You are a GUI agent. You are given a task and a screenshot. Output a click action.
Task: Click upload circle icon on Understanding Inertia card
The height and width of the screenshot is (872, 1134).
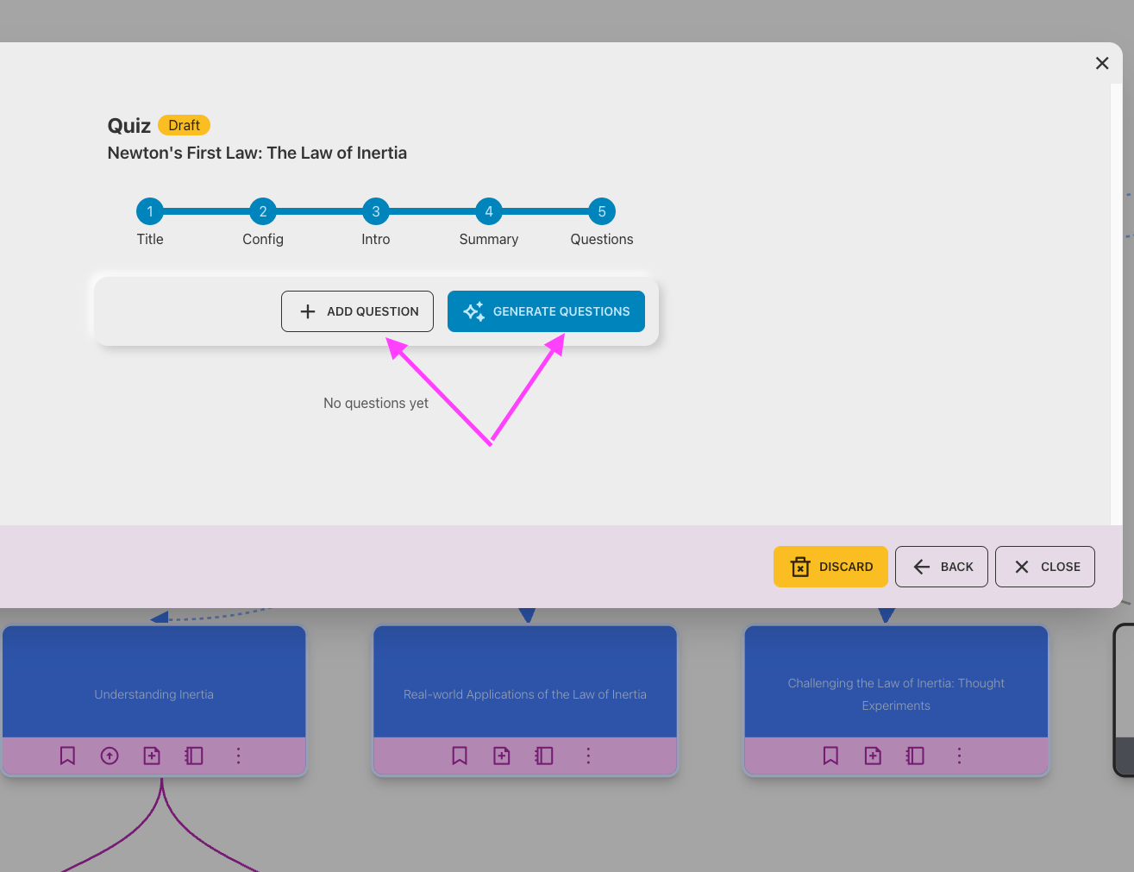(110, 756)
